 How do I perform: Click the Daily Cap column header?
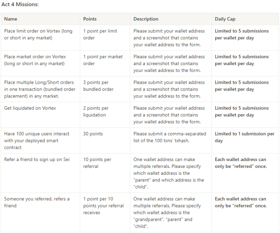click(x=225, y=19)
